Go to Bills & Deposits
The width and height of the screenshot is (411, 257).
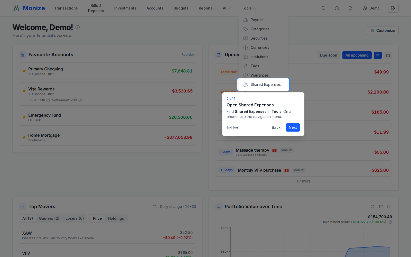click(96, 8)
